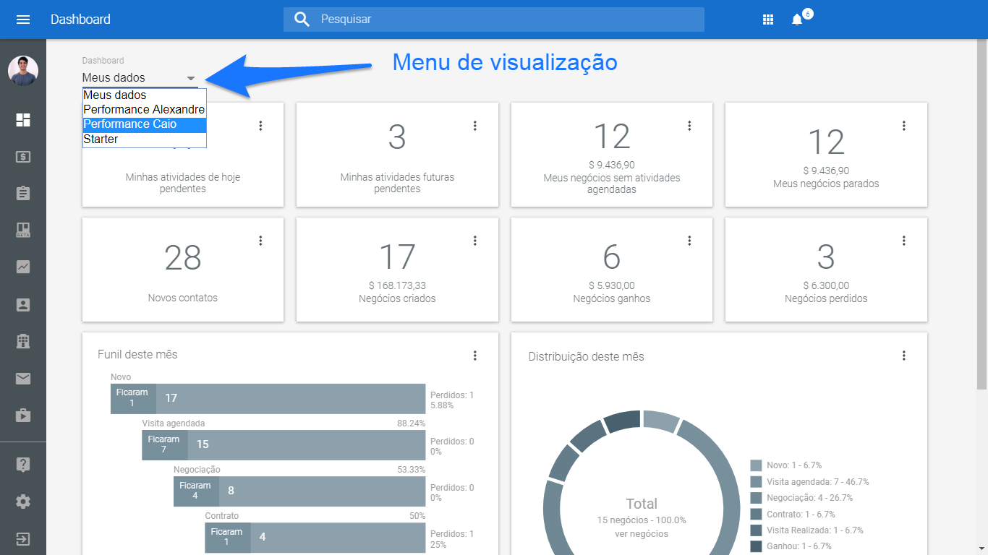This screenshot has height=555, width=988.
Task: Open options for Distribuição deste mês panel
Action: pos(904,356)
